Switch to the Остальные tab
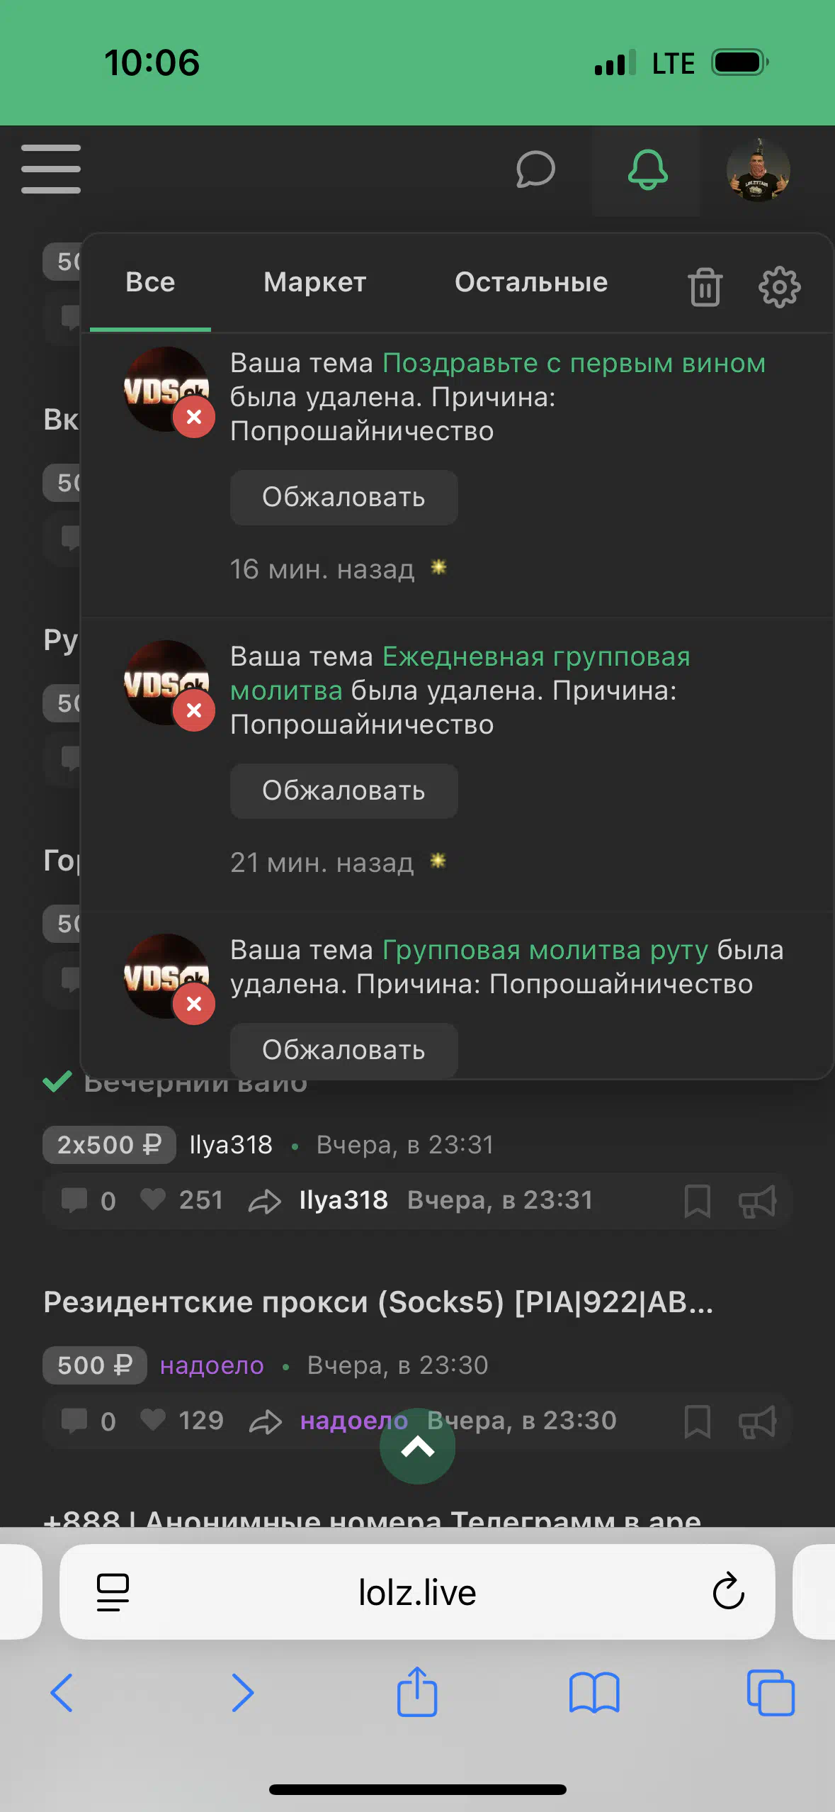Image resolution: width=835 pixels, height=1812 pixels. [531, 282]
